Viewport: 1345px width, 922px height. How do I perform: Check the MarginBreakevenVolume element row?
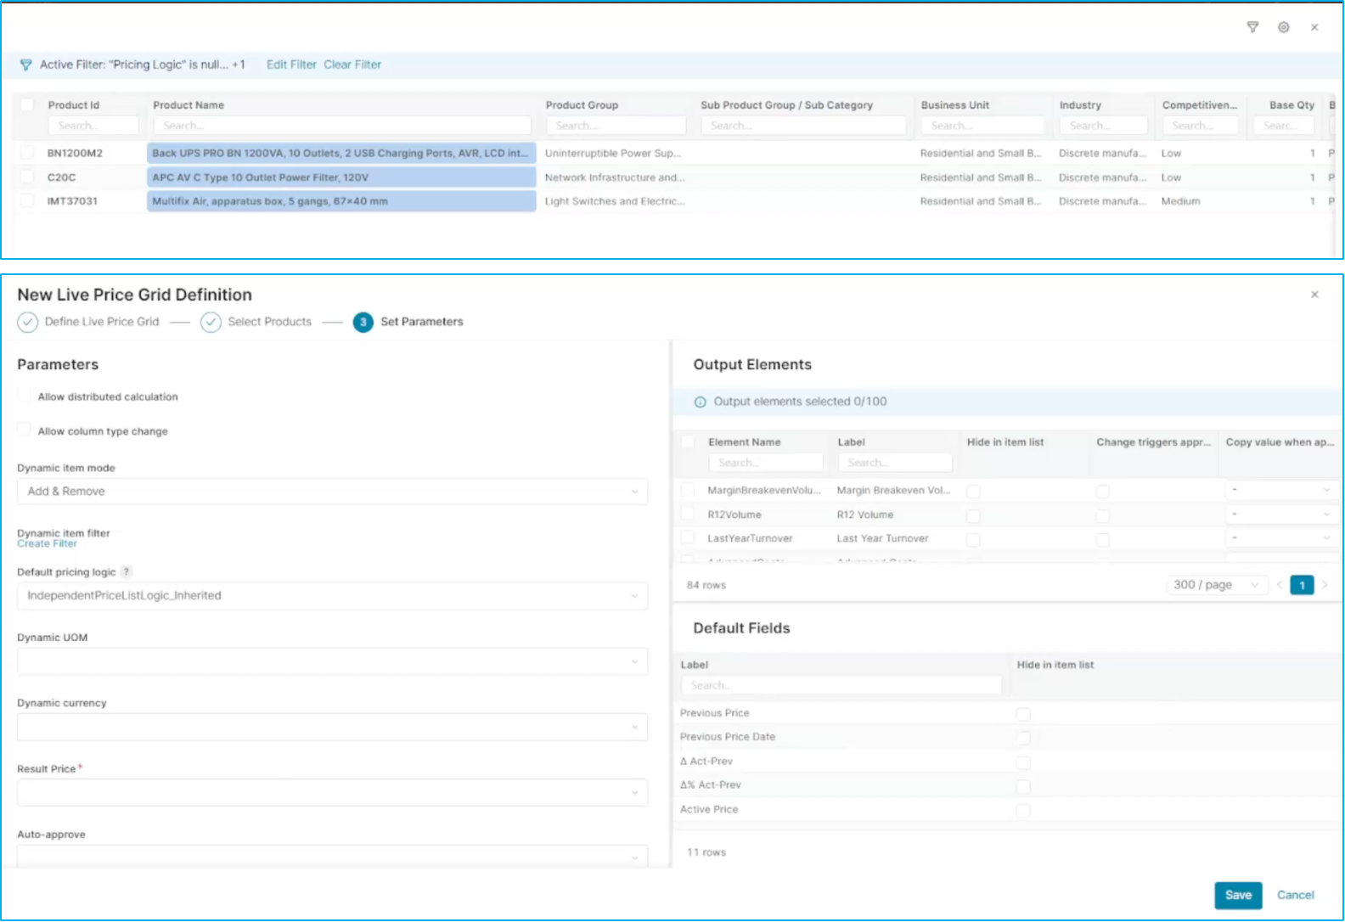click(688, 490)
